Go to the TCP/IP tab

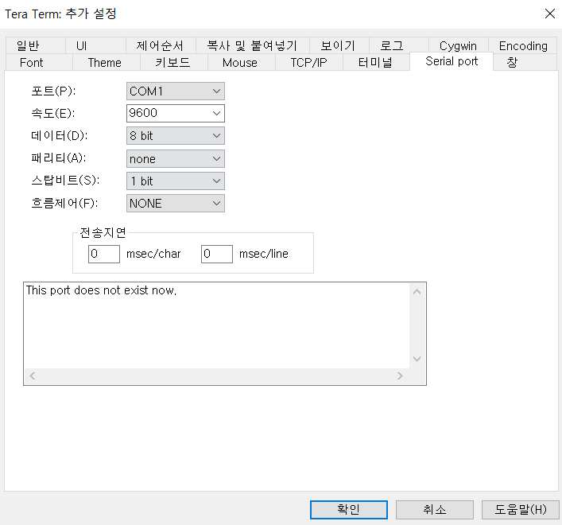pos(309,62)
